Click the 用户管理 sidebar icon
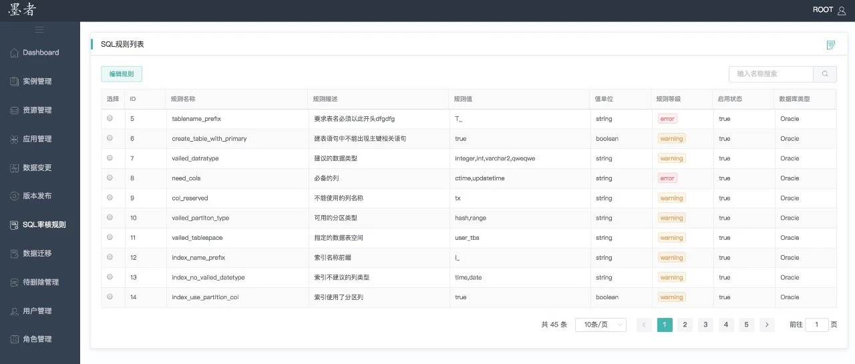The image size is (855, 364). 15,311
